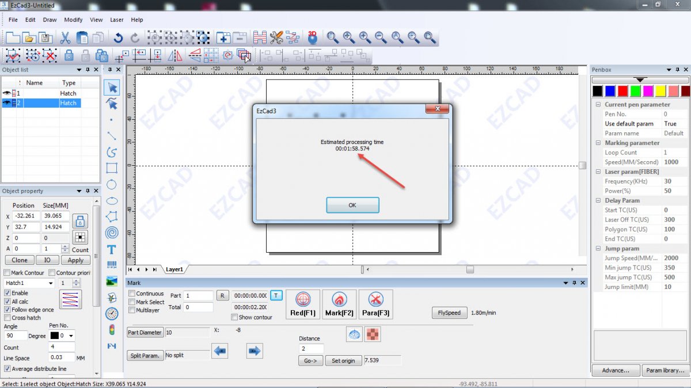Click the Mark(F2) laser button
The image size is (691, 388).
tap(339, 304)
